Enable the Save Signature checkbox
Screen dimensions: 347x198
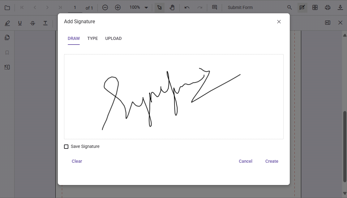[66, 146]
